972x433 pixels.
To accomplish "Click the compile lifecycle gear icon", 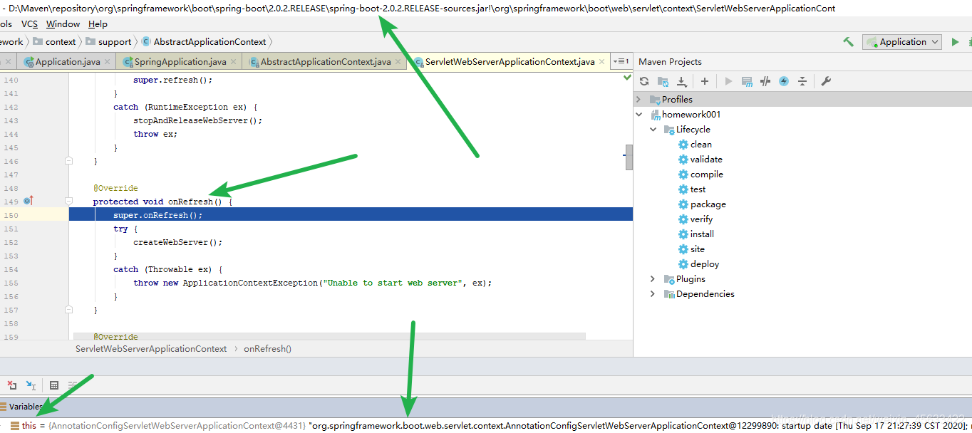I will click(x=683, y=174).
